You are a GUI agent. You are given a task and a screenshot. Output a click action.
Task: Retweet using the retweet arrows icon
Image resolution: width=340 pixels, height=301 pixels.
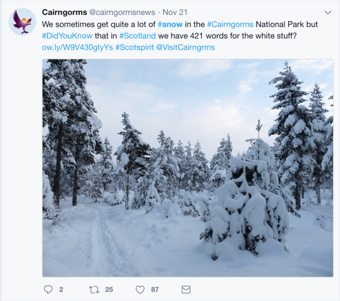tap(94, 289)
